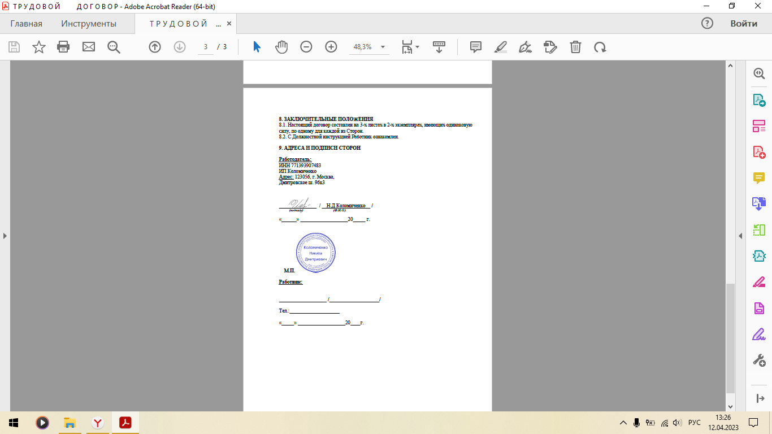This screenshot has width=772, height=434.
Task: Add a comment with the sticky note icon
Action: pos(476,47)
